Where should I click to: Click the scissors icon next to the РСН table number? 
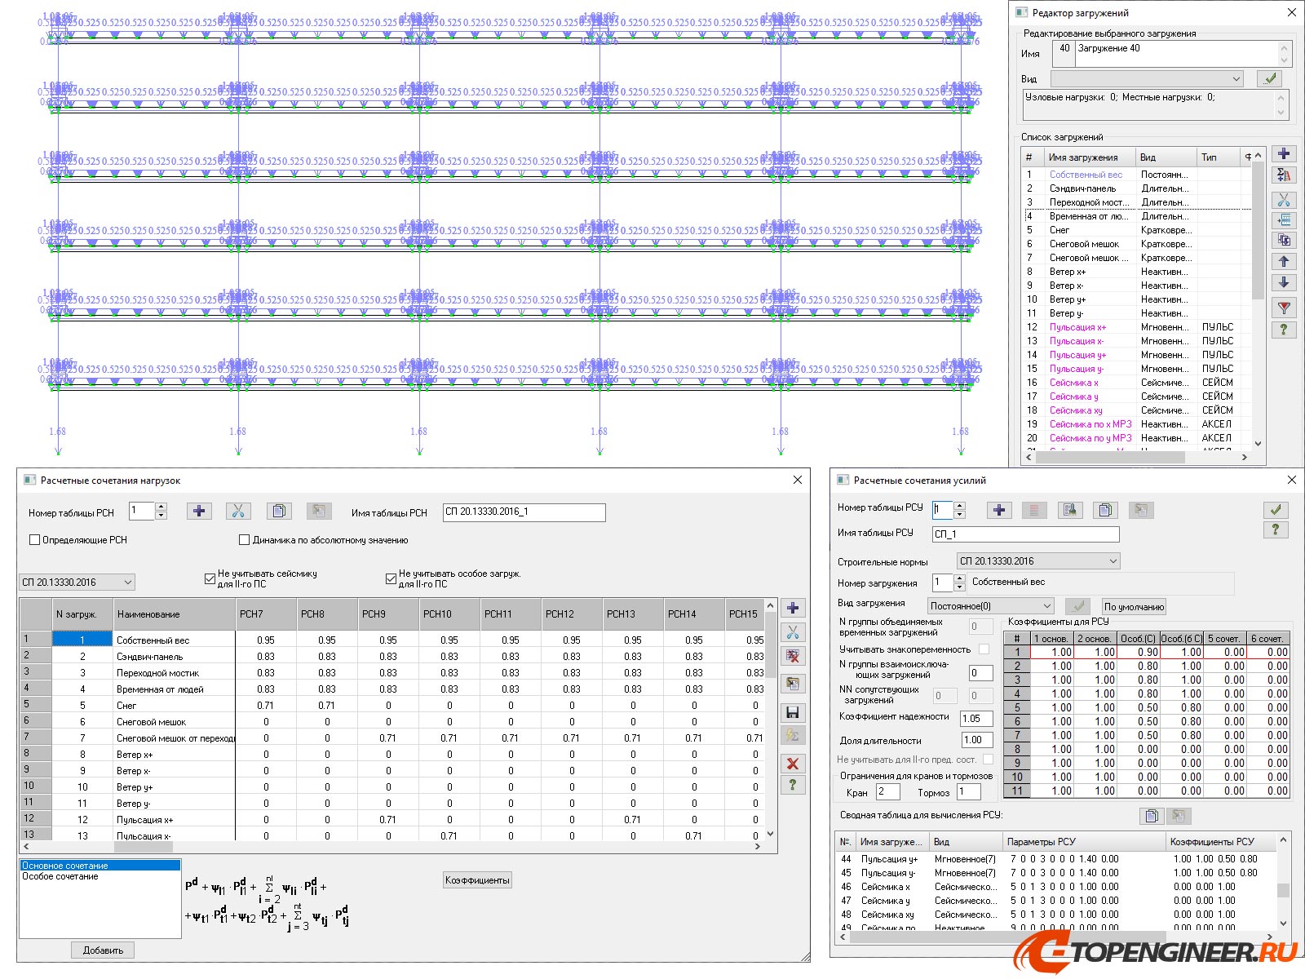(x=238, y=512)
